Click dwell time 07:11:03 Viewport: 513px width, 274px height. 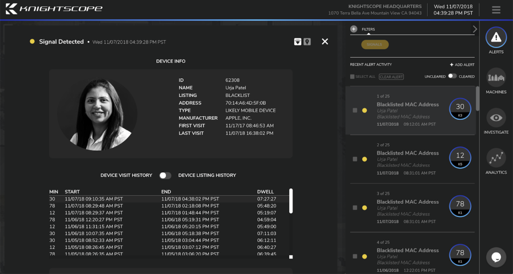[x=267, y=233]
